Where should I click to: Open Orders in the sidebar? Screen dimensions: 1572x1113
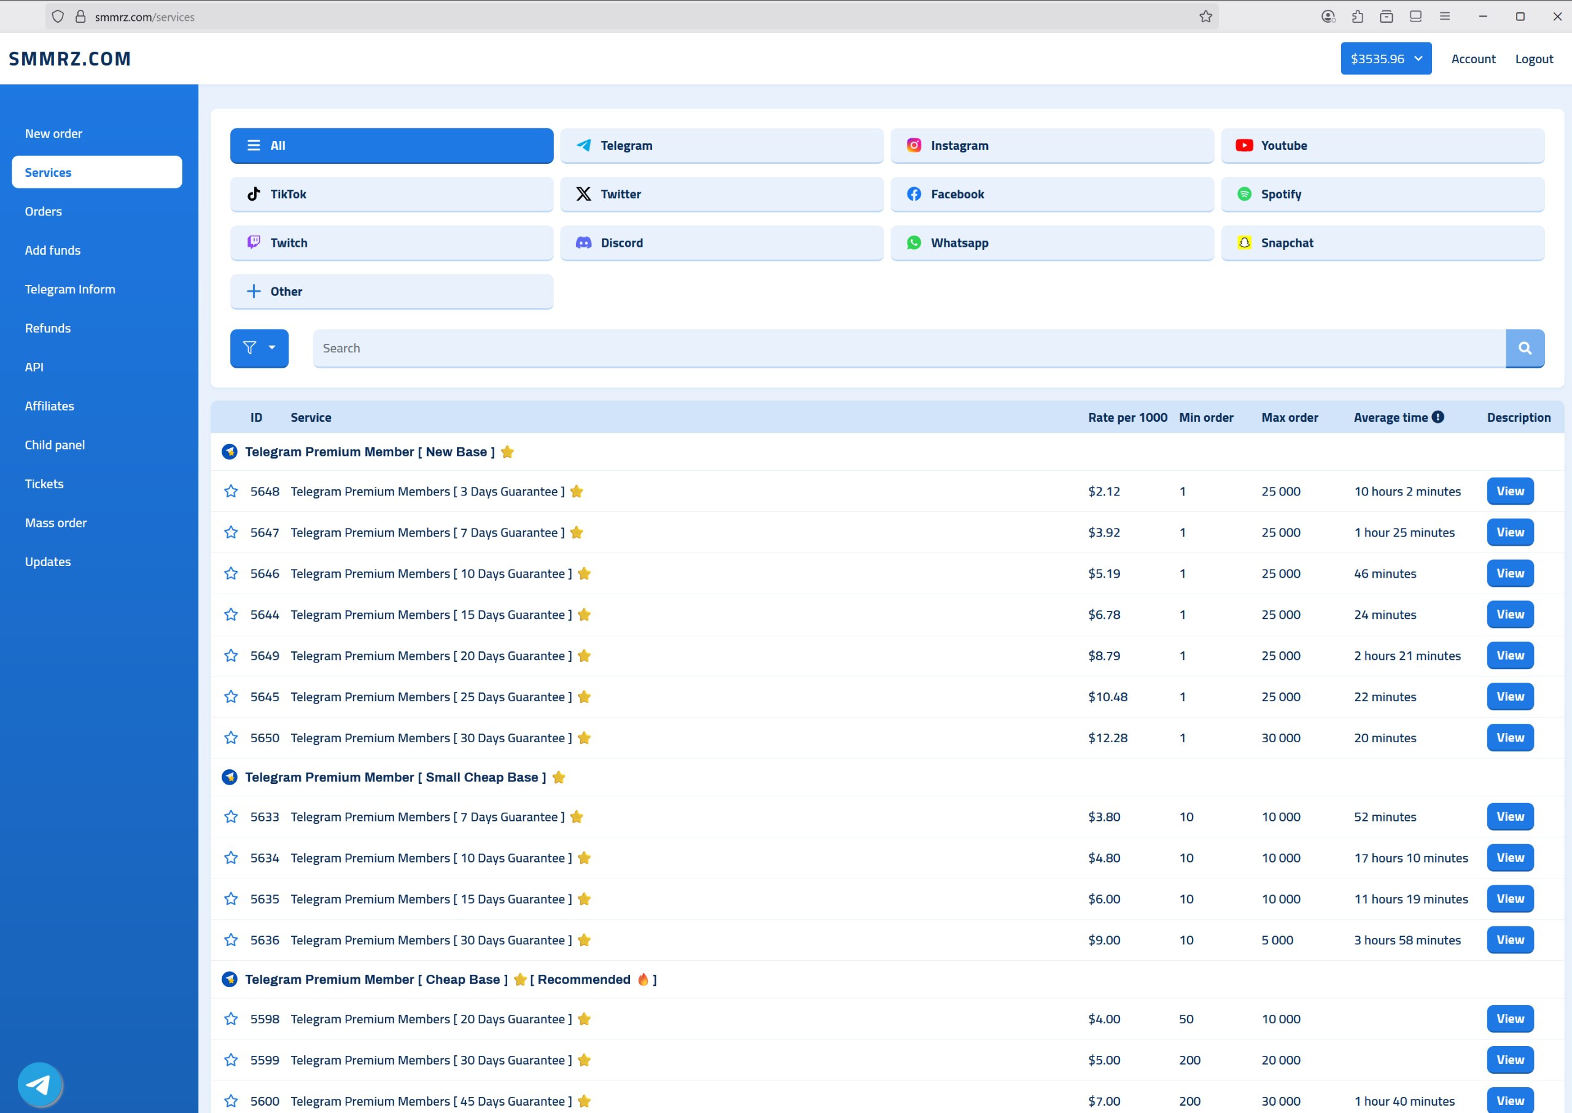(43, 212)
